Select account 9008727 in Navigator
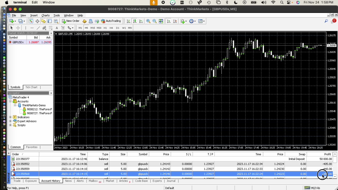This screenshot has width=338, height=190. (x=39, y=113)
